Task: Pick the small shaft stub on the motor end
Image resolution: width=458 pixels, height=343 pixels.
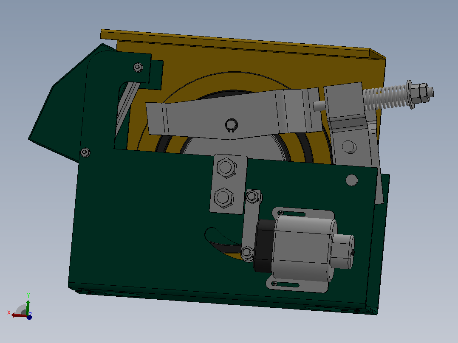Action: (342, 252)
